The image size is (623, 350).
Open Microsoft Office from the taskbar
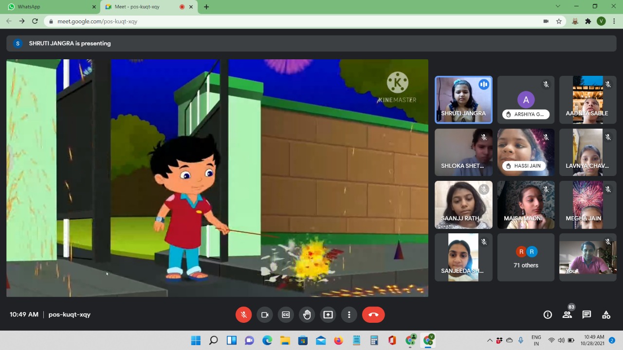[x=392, y=340]
